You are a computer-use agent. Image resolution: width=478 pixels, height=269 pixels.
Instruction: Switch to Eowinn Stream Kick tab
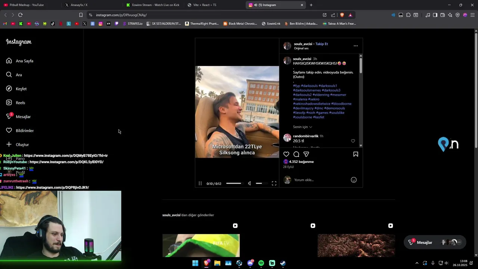point(153,5)
